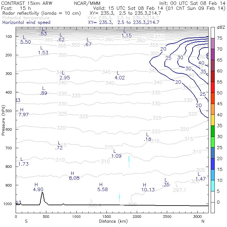Click the 'dBZ' colorbar unit label
The height and width of the screenshot is (227, 227).
pyautogui.click(x=221, y=28)
